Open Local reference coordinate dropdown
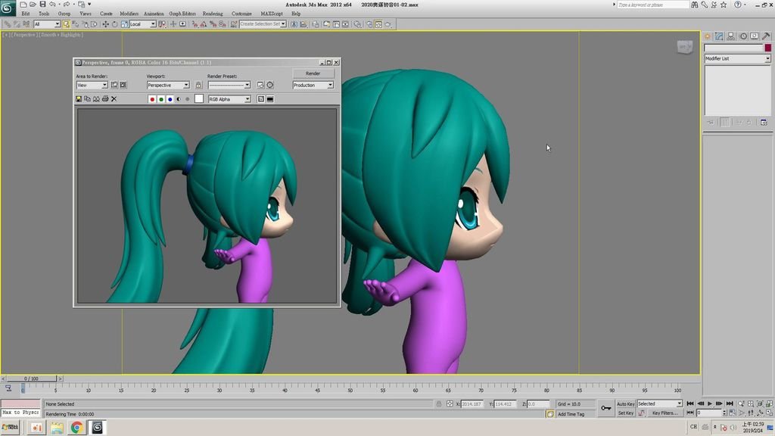Screen dimensions: 775x436 (x=143, y=24)
